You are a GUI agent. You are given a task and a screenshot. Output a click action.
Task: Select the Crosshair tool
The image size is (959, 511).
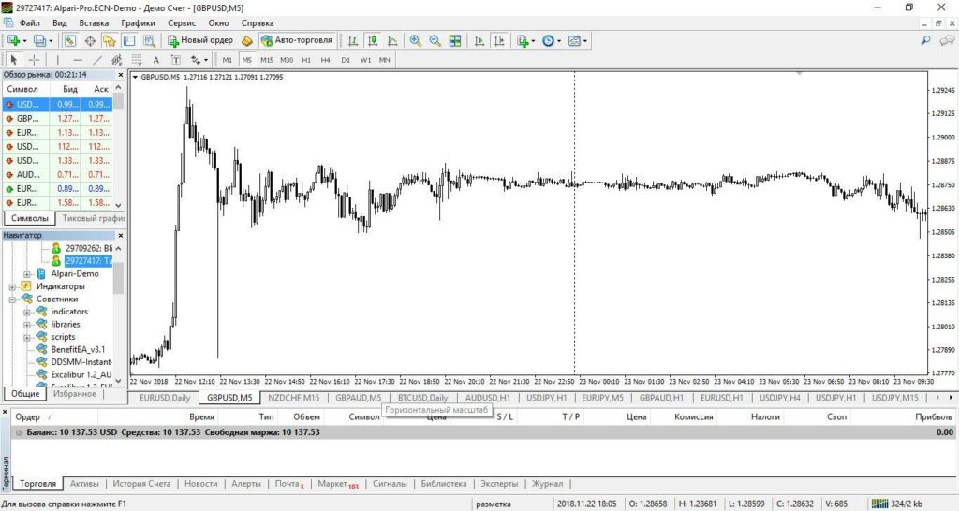point(33,60)
